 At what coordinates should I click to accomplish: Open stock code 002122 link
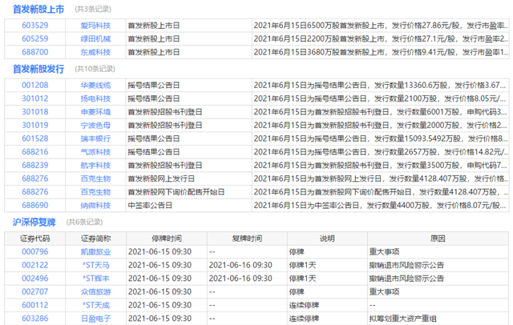pyautogui.click(x=35, y=265)
